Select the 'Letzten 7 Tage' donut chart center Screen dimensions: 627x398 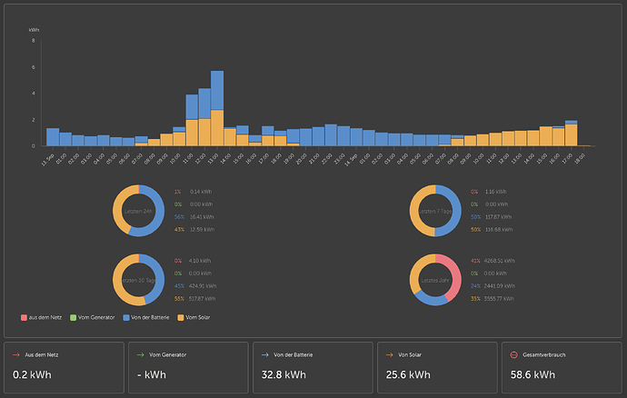[x=435, y=211]
